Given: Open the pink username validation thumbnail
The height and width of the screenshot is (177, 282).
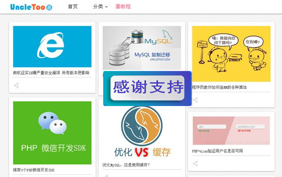Looking at the screenshot, I should click(231, 131).
